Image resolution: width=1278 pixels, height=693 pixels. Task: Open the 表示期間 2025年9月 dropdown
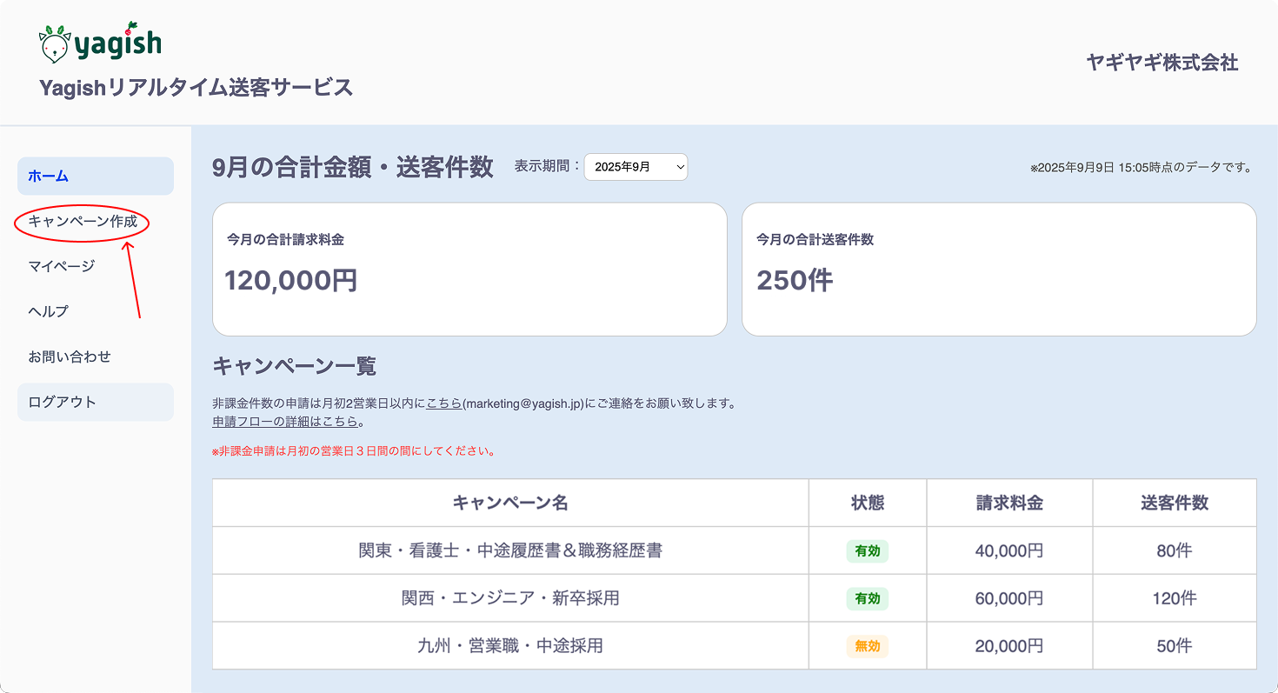[x=636, y=167]
